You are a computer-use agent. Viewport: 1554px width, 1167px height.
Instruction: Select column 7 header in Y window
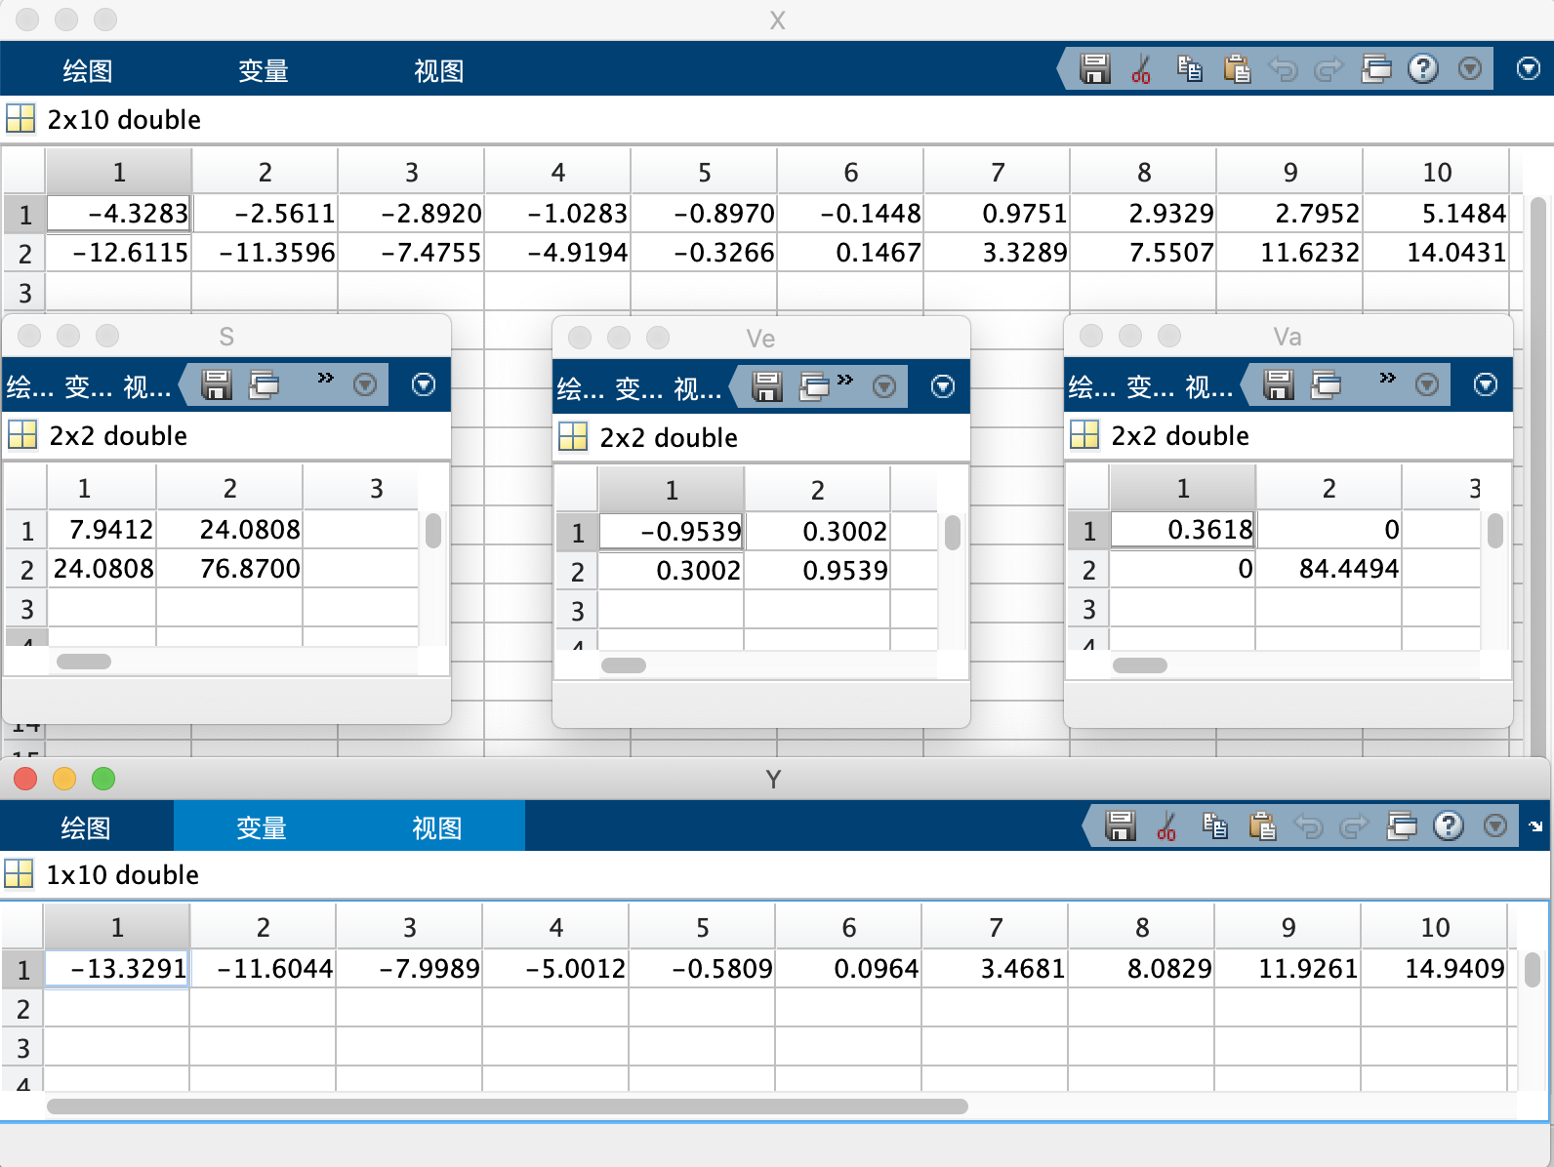click(x=995, y=927)
